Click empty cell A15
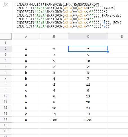 tap(26, 125)
